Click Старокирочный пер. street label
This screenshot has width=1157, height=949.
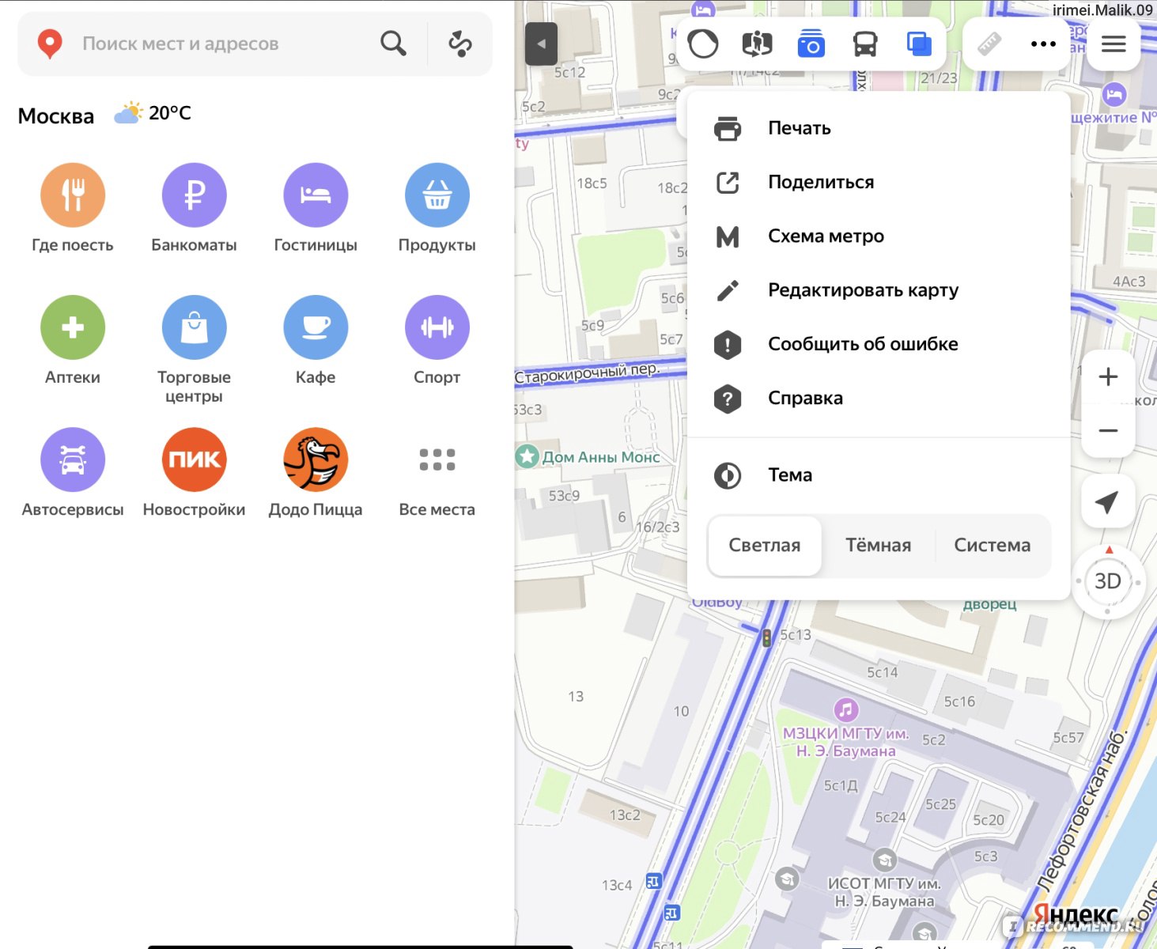pos(587,372)
